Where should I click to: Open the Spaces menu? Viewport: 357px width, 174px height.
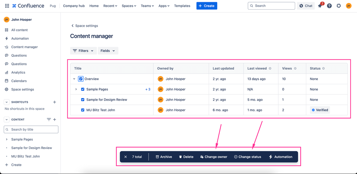[129, 6]
